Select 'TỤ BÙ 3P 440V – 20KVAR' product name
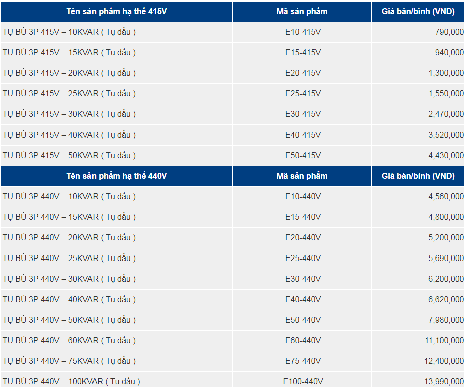The width and height of the screenshot is (466, 387). (x=69, y=237)
